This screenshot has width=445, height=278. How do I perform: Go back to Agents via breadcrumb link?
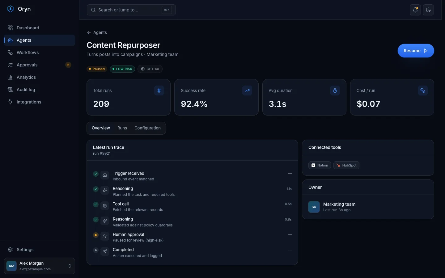click(97, 32)
